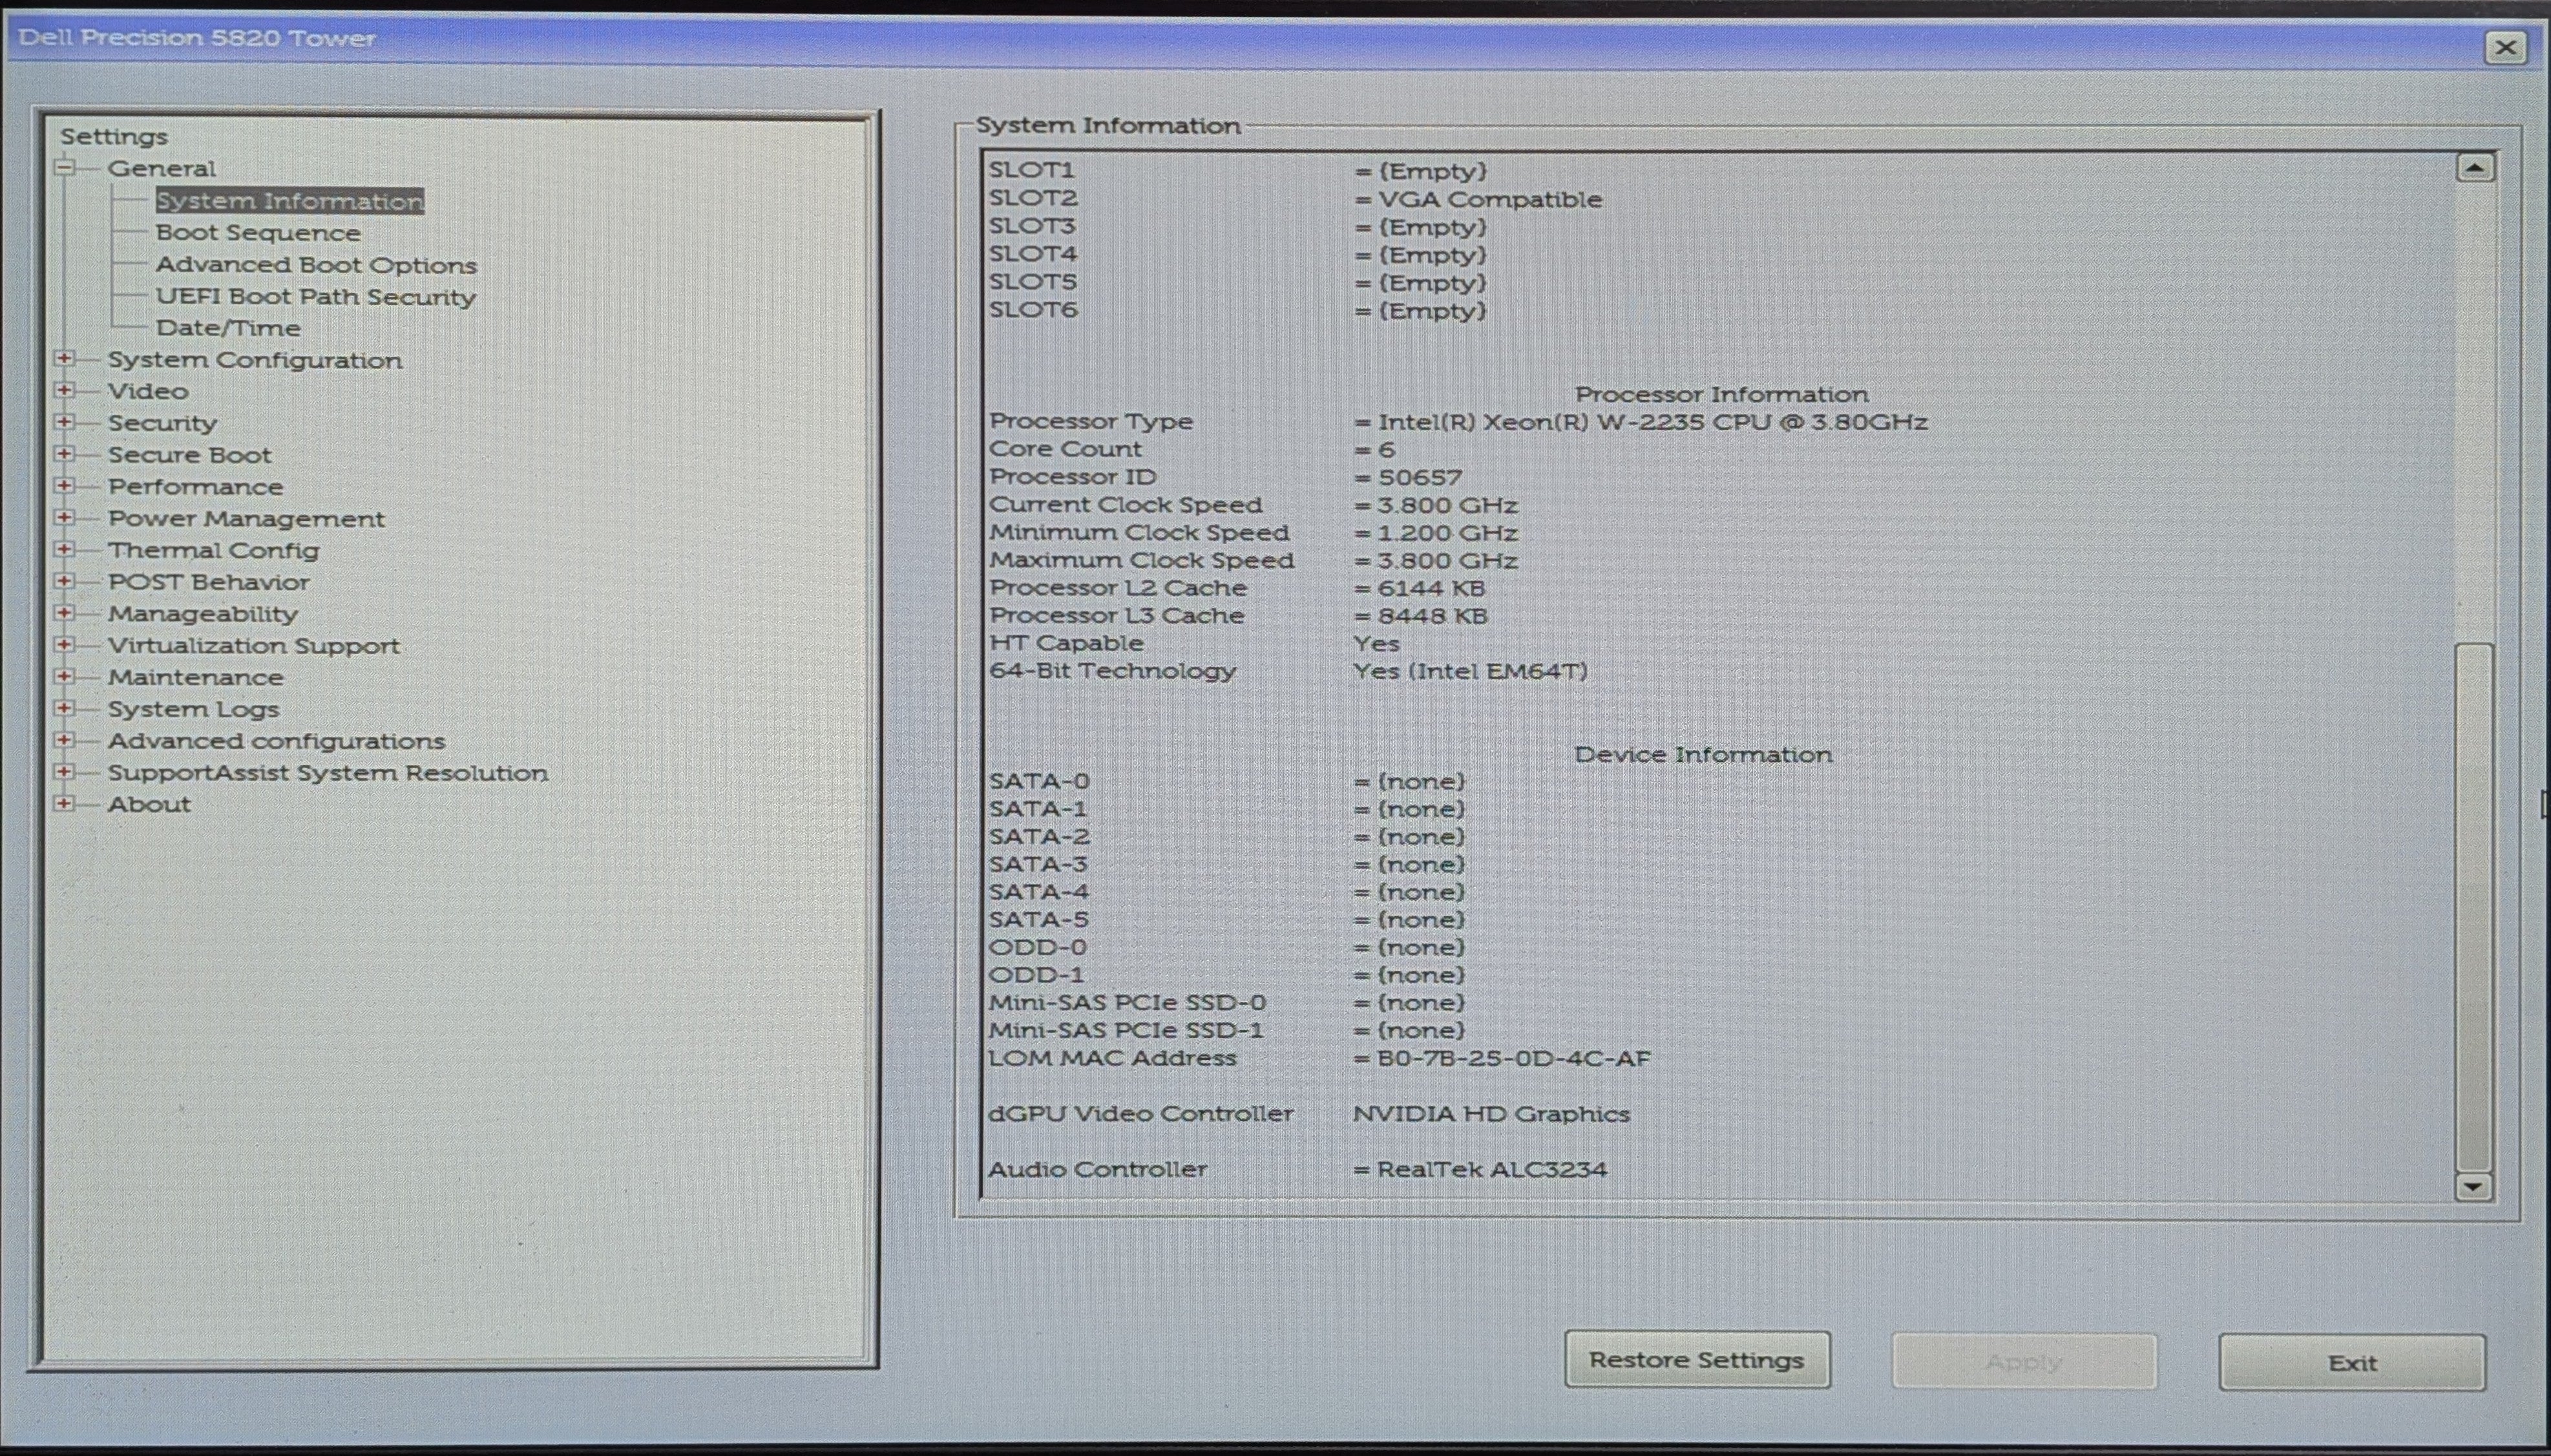Expand the Security node
The height and width of the screenshot is (1456, 2551).
click(x=65, y=423)
